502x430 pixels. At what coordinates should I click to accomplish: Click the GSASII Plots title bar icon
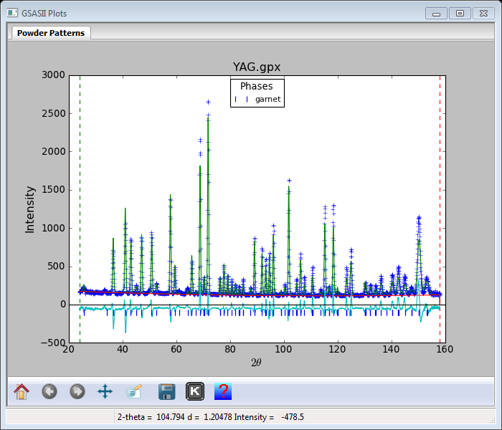[x=12, y=13]
